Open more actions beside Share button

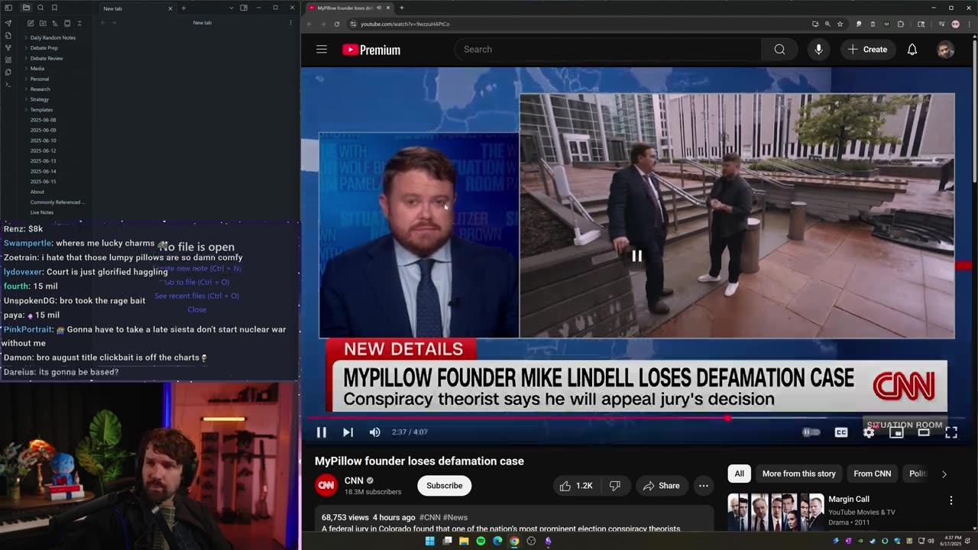(x=703, y=486)
